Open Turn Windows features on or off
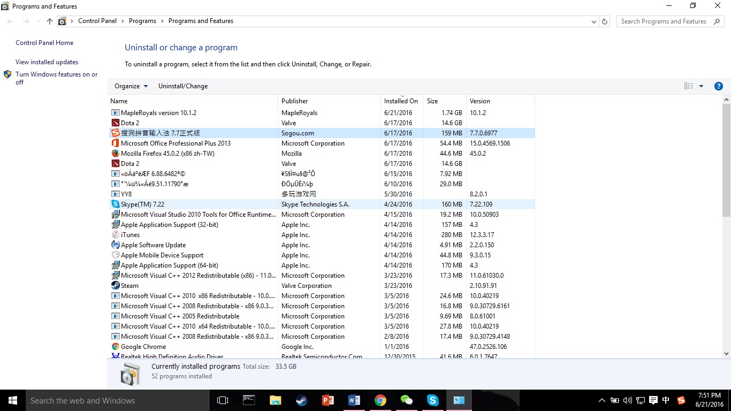Viewport: 731px width, 411px height. tap(57, 78)
